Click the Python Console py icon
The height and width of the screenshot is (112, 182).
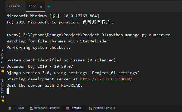(90, 108)
